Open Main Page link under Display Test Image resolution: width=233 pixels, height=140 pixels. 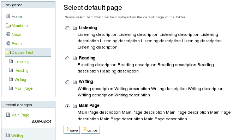(24, 88)
